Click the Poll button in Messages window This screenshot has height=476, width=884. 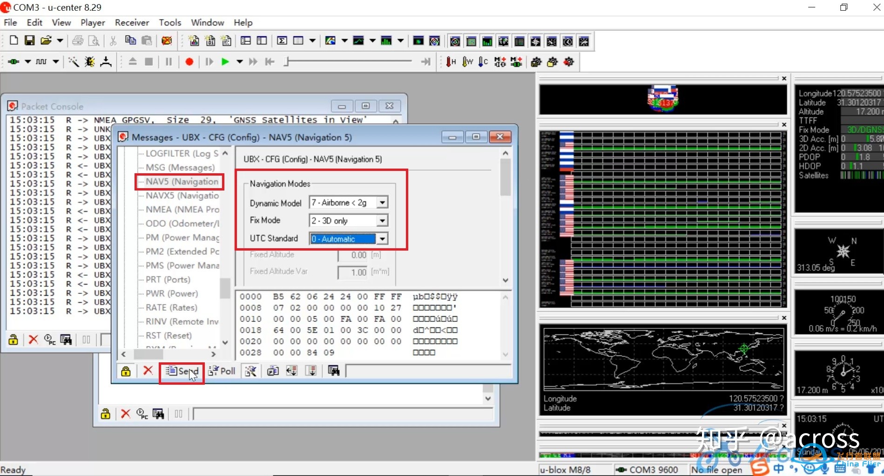(222, 371)
